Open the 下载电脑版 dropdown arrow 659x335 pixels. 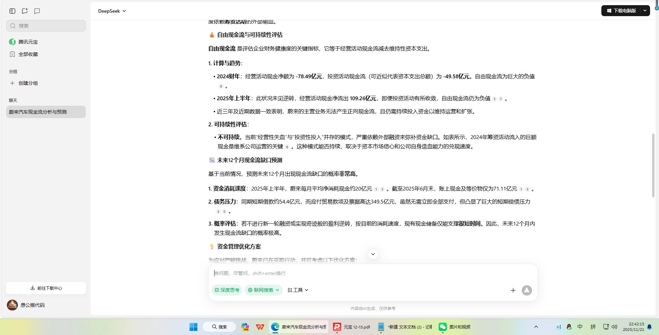tap(645, 11)
